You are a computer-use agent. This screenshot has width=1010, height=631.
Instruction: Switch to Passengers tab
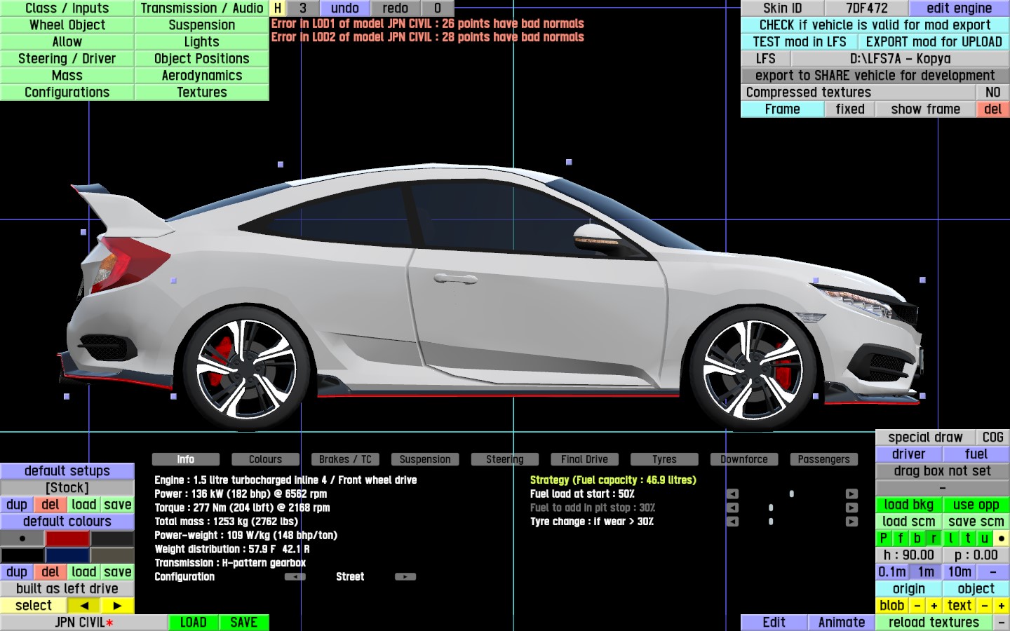tap(824, 459)
